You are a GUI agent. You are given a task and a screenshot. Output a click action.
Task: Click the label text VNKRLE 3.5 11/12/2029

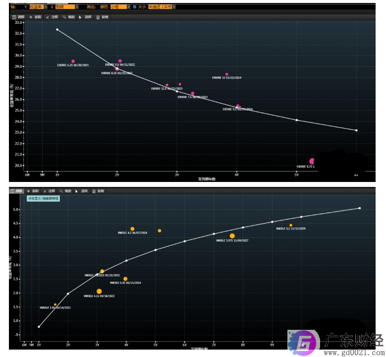click(x=291, y=229)
